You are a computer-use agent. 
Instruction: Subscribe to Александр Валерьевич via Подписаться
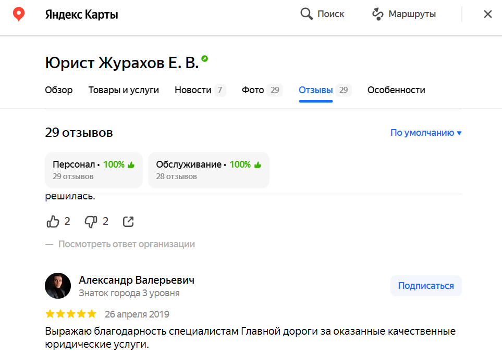click(426, 286)
